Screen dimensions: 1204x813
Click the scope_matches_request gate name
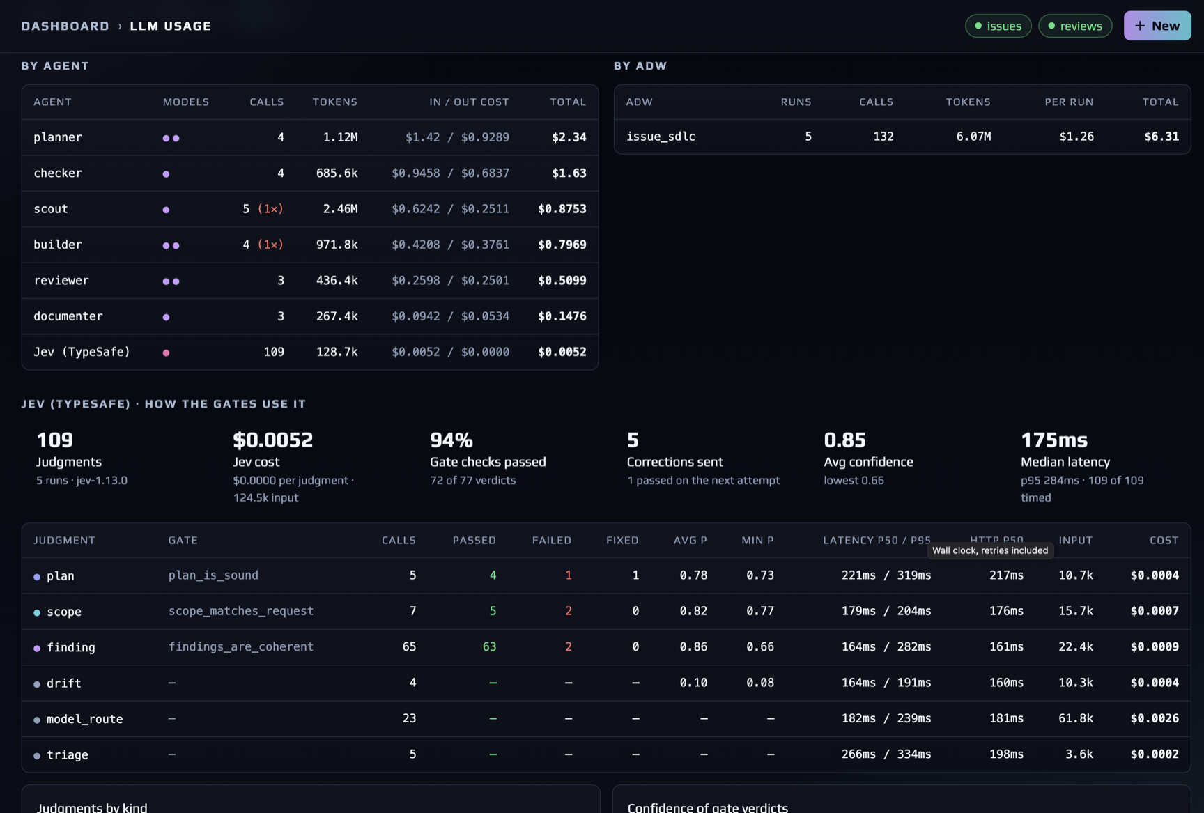(241, 610)
